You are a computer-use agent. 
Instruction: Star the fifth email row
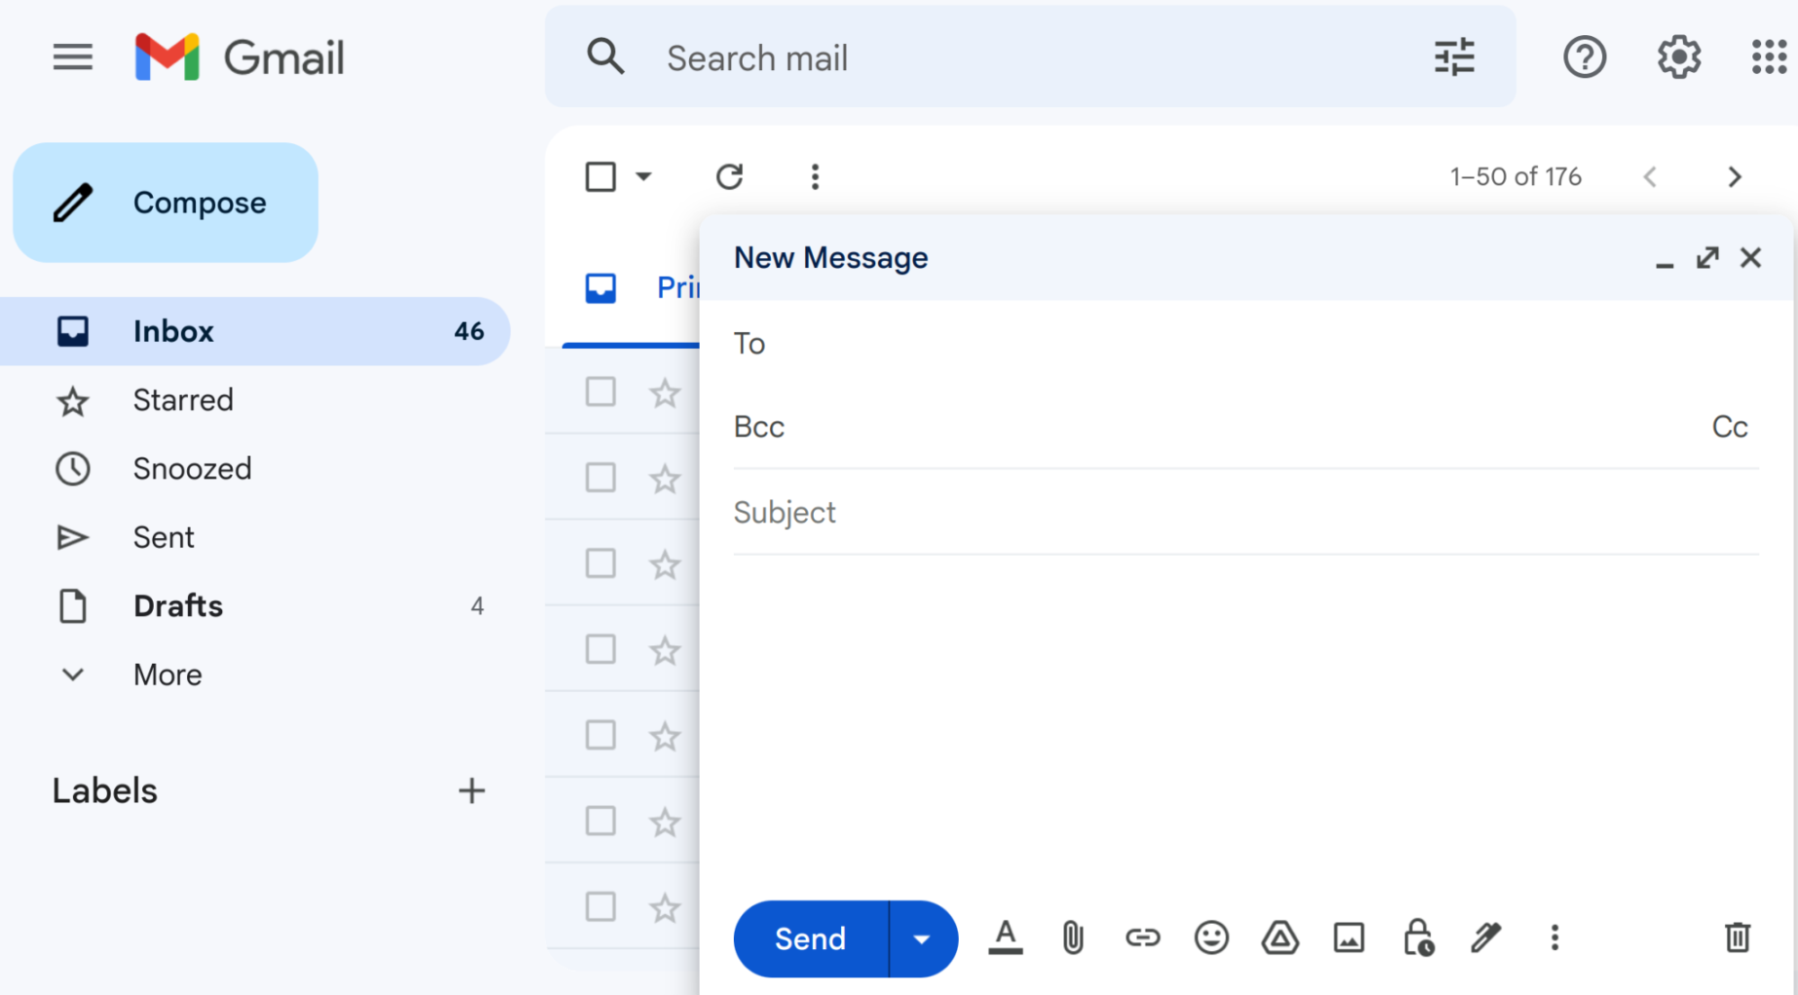(x=665, y=737)
